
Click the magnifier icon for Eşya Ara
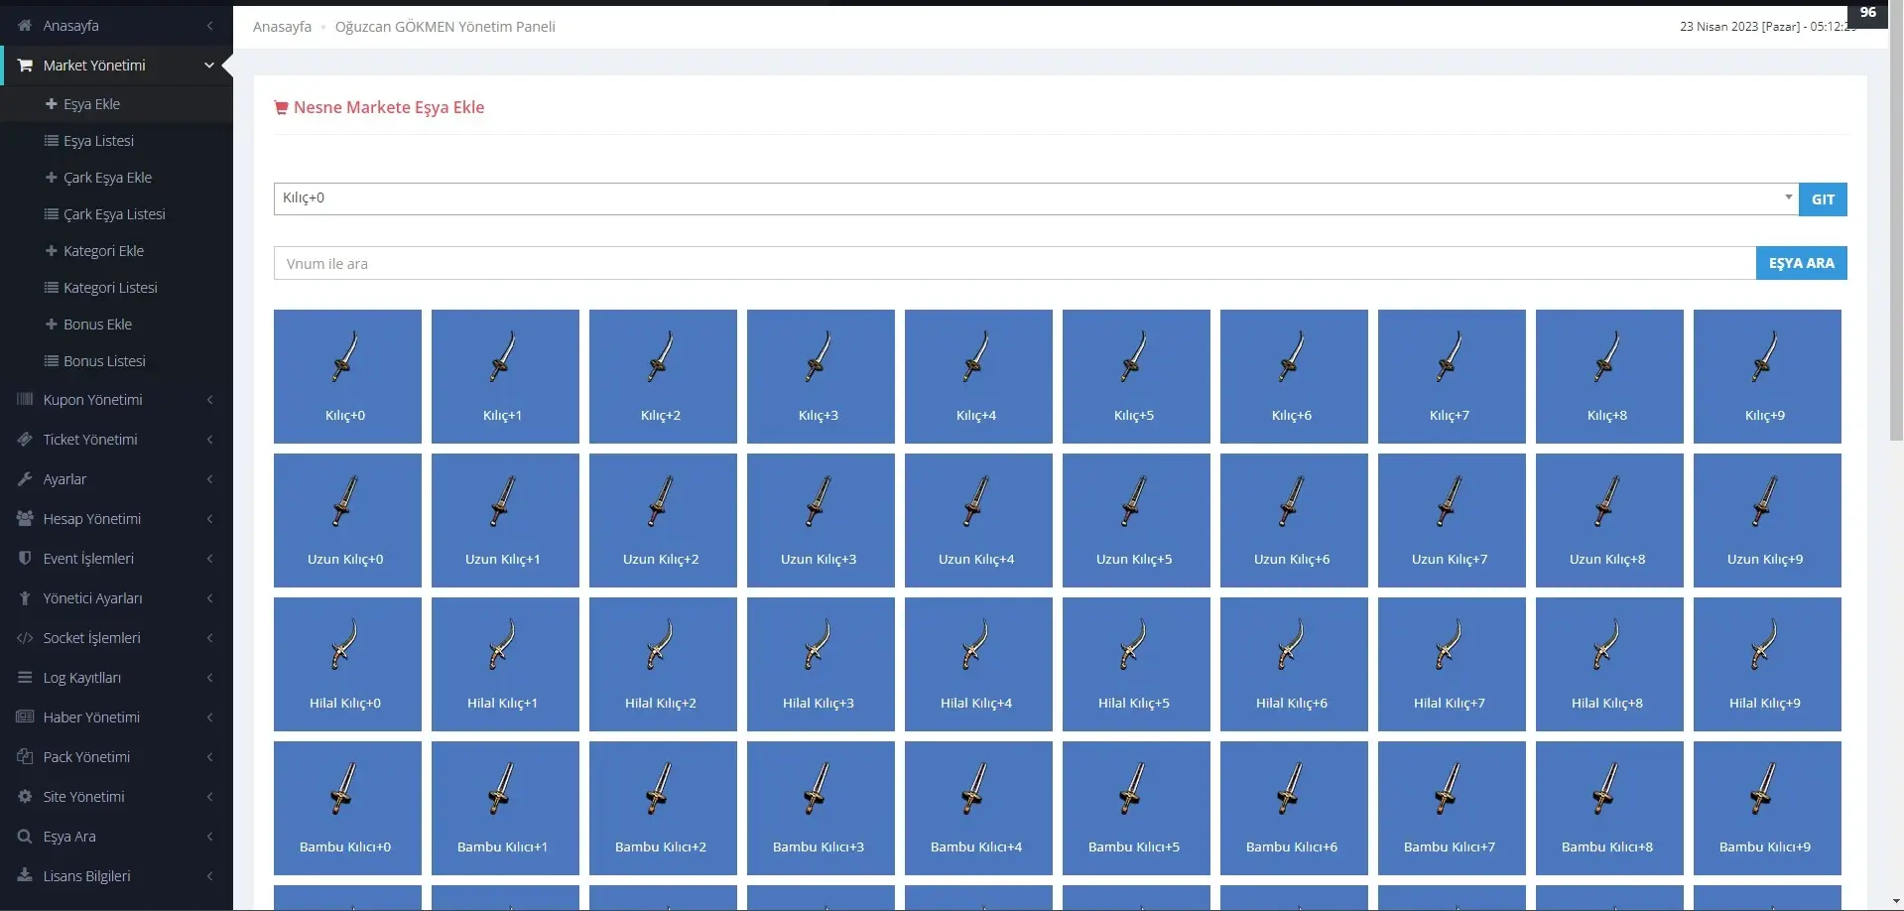(25, 836)
